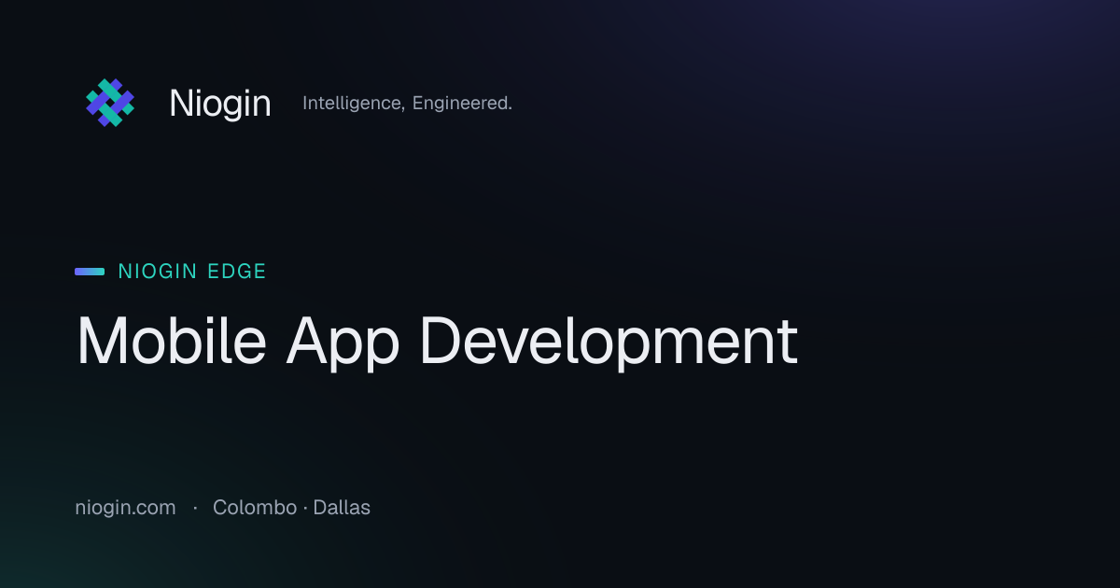The height and width of the screenshot is (588, 1120).
Task: Click the 'Colombo · Dallas' location text
Action: click(291, 508)
